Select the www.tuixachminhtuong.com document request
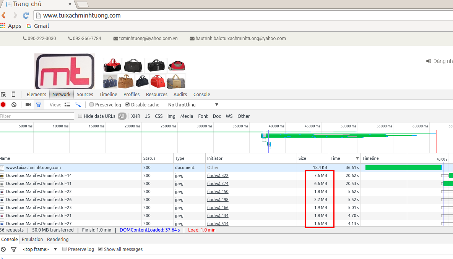The height and width of the screenshot is (259, 453). [x=34, y=167]
